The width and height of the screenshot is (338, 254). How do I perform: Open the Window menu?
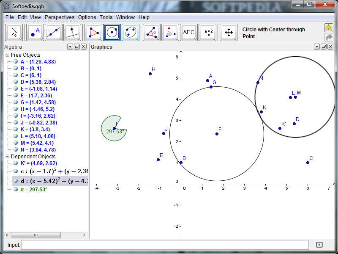click(125, 17)
